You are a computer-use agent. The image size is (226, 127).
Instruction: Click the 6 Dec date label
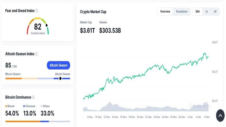pos(207,117)
